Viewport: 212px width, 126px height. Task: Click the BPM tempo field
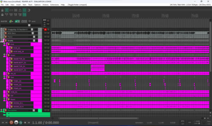pyautogui.click(x=183, y=123)
